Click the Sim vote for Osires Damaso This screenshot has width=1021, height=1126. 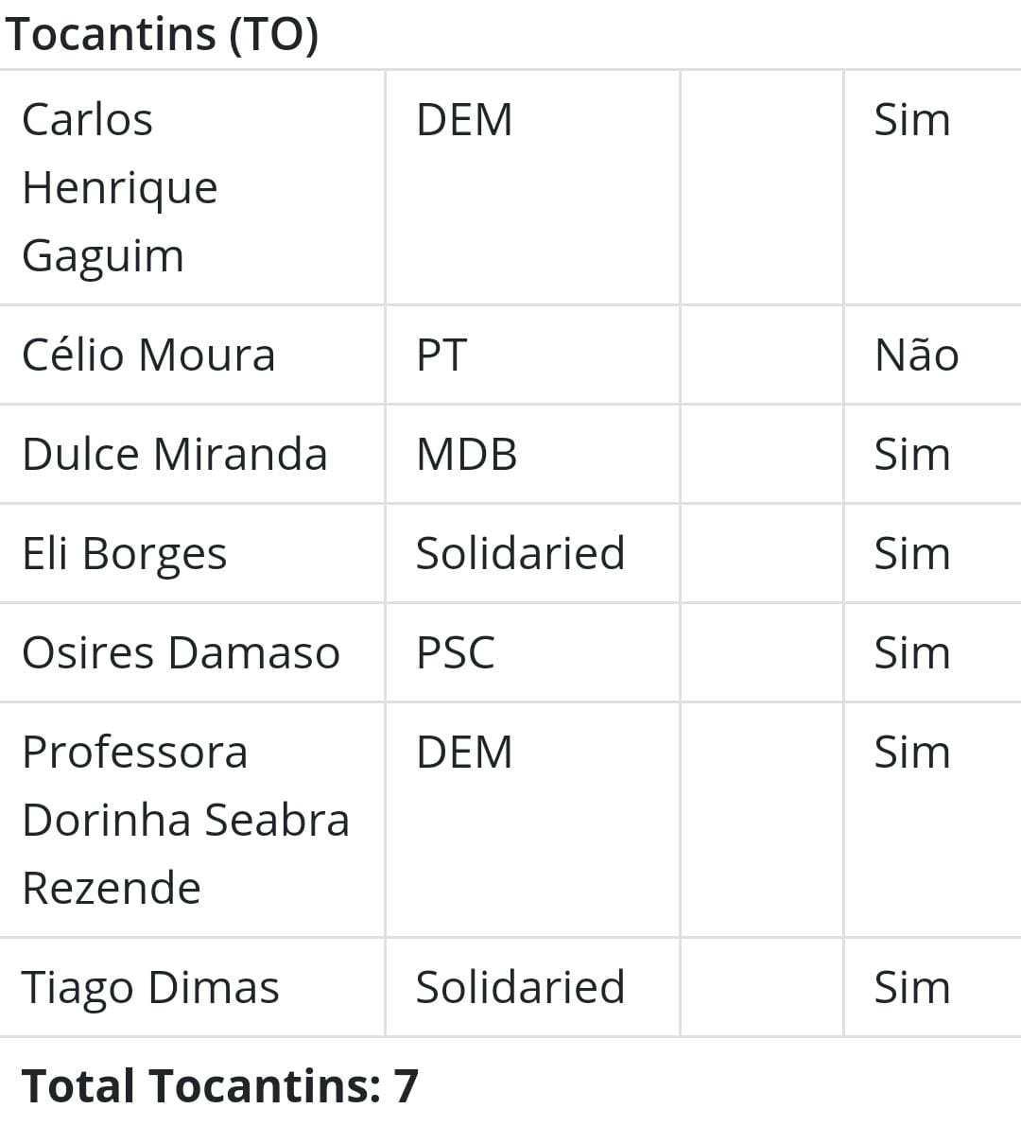point(911,653)
